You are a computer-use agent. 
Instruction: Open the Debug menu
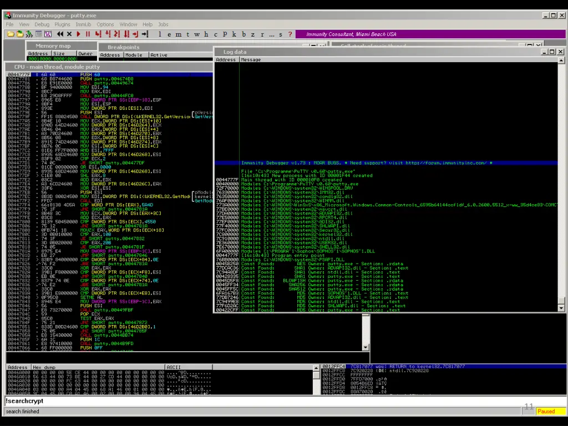tap(42, 24)
